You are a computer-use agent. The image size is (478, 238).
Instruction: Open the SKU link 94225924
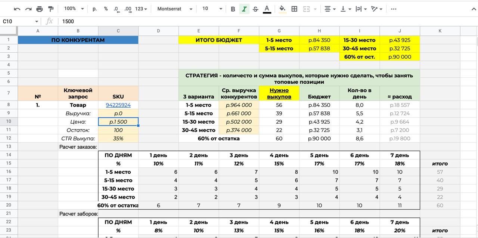tap(118, 105)
